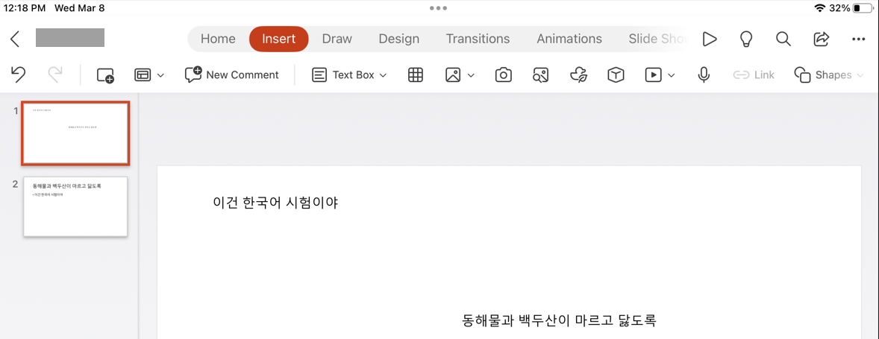Go back with the left chevron arrow
The image size is (879, 339).
click(x=15, y=39)
